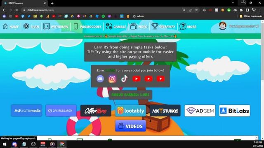The image size is (264, 148).
Task: Open the tab search chevron
Action: pos(233,3)
